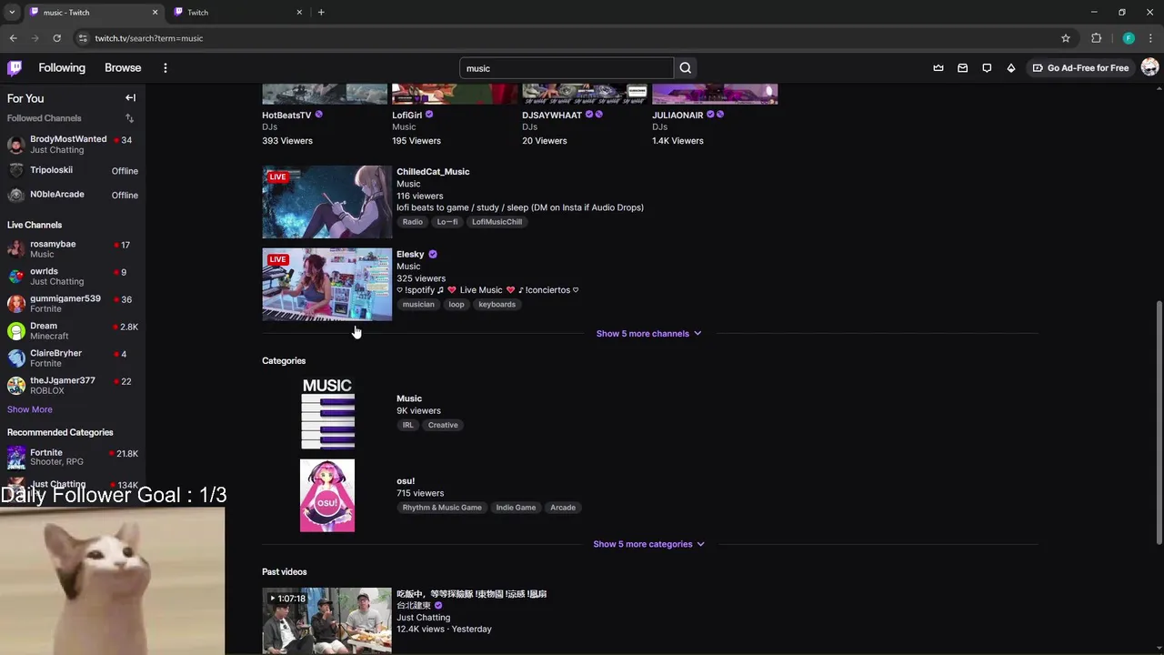Select theJJgamer377 in Live Channels
This screenshot has width=1164, height=655.
pyautogui.click(x=73, y=386)
